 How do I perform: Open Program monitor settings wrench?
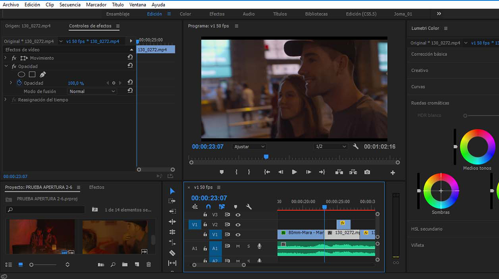pos(356,147)
